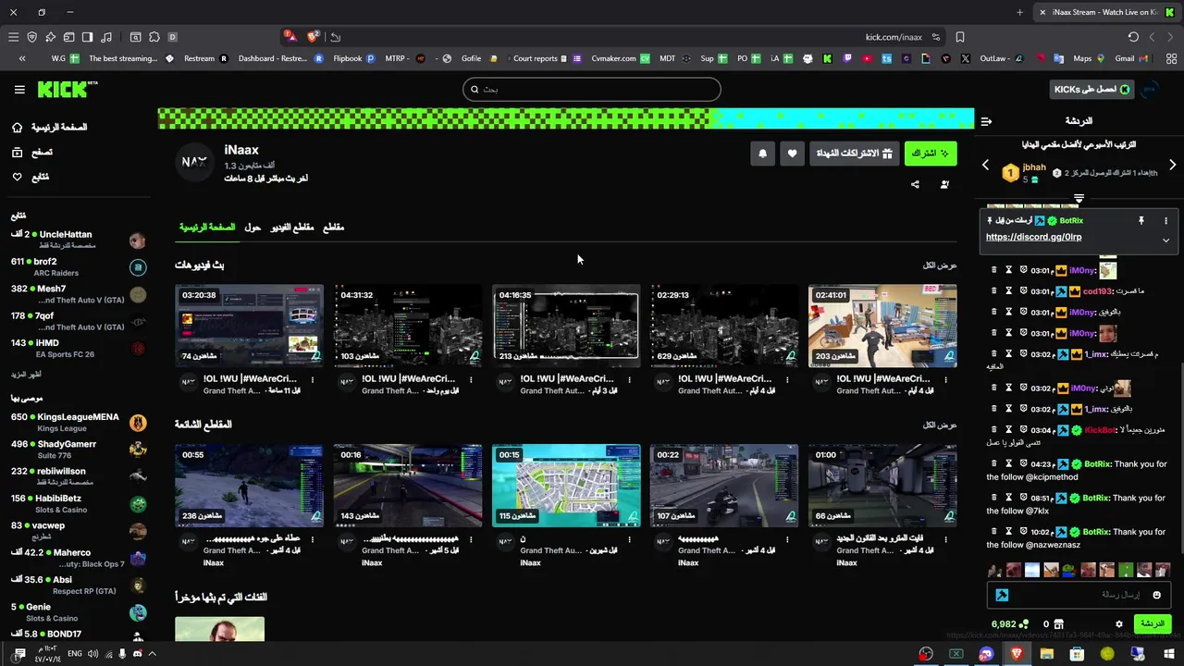The image size is (1184, 666).
Task: Open sidebar Browse item
Action: (x=32, y=152)
